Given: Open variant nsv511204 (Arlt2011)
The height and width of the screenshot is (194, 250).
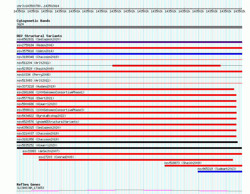Looking at the screenshot, I should click(34, 63).
